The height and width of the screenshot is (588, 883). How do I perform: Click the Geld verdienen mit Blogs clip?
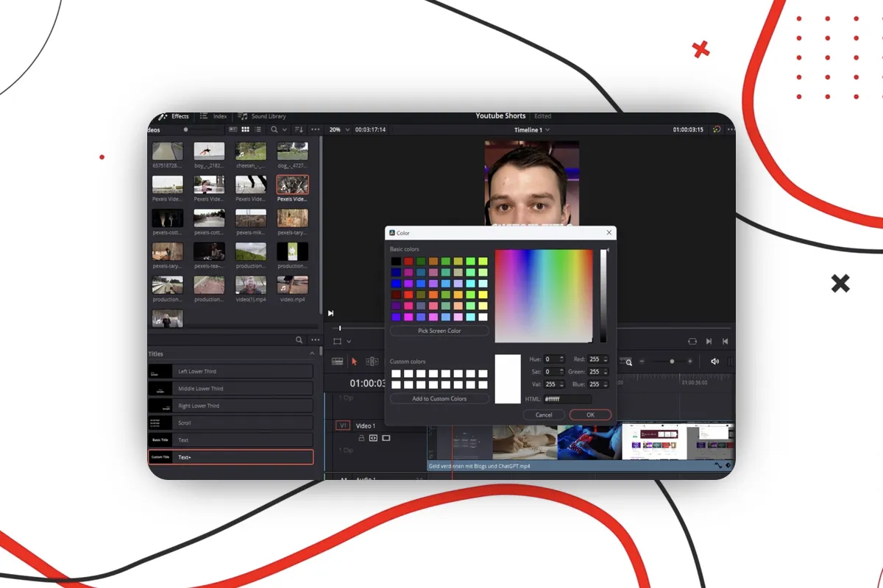[580, 446]
